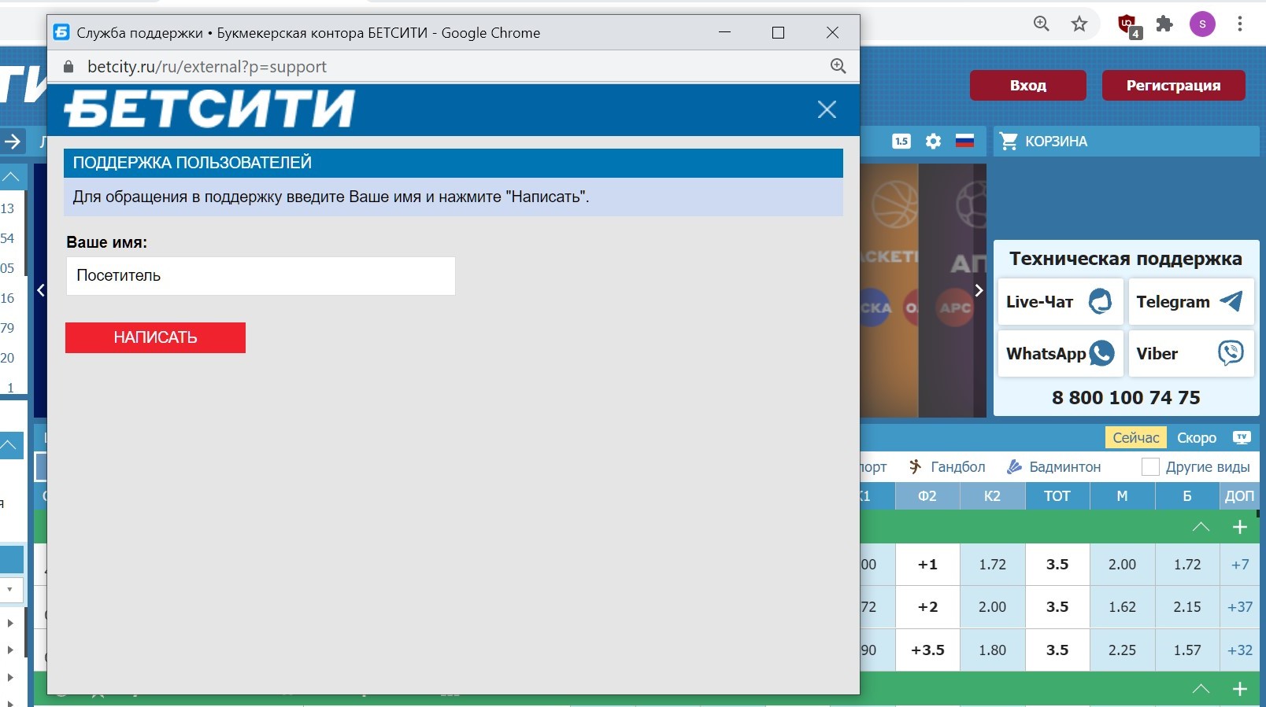
Task: Click the handicap value +3.5
Action: [x=927, y=650]
